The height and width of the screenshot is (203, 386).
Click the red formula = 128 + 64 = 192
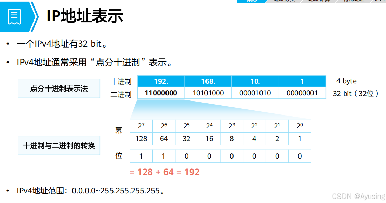[x=164, y=172]
